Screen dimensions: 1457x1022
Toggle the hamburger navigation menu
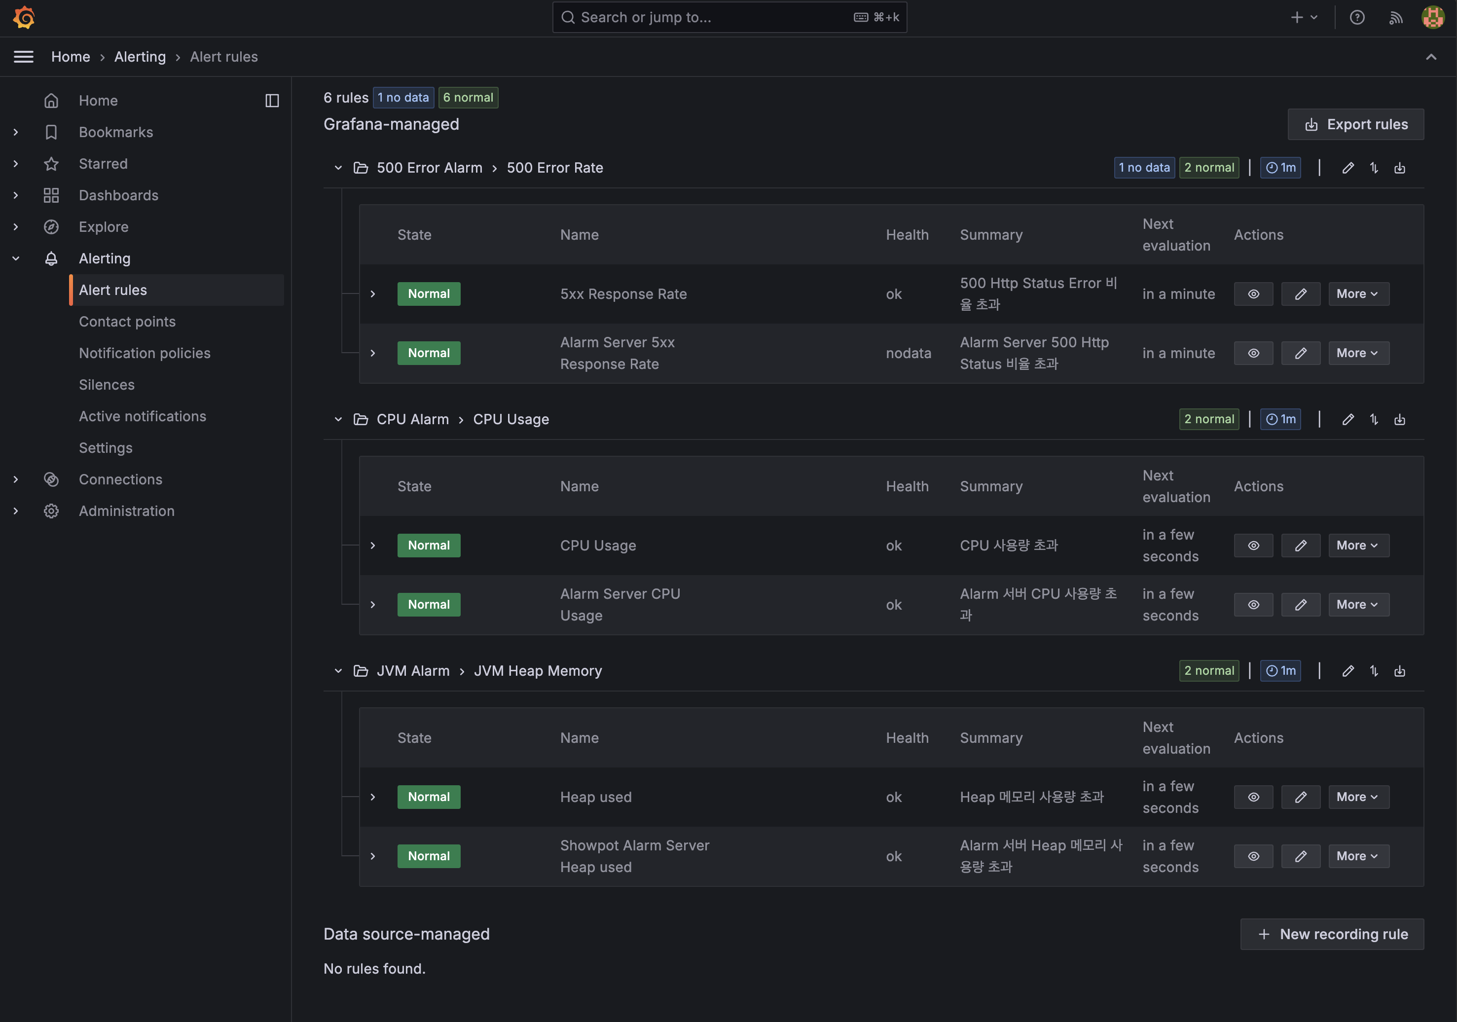point(24,57)
